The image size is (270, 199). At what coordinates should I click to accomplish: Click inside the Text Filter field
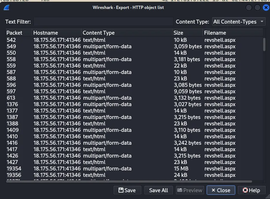pyautogui.click(x=103, y=22)
